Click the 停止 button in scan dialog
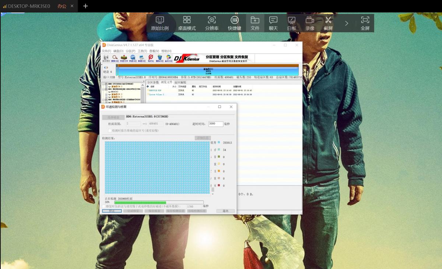The width and height of the screenshot is (442, 269). click(x=112, y=211)
